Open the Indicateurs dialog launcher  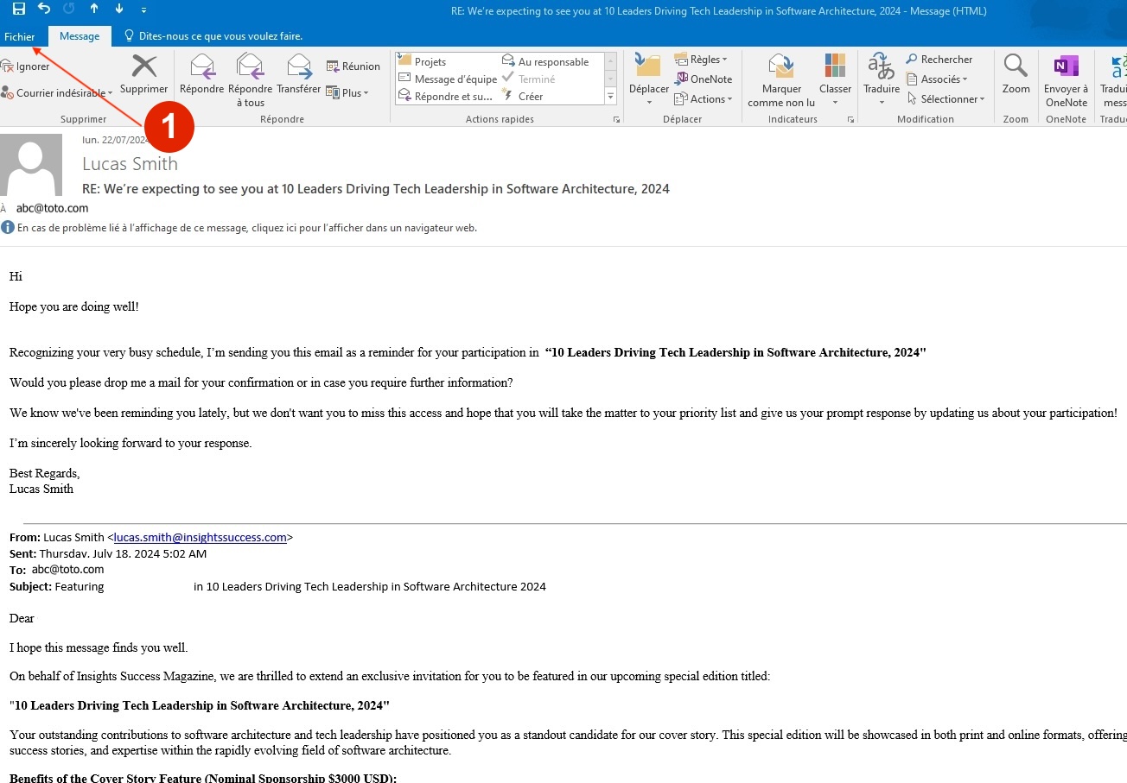pos(851,119)
